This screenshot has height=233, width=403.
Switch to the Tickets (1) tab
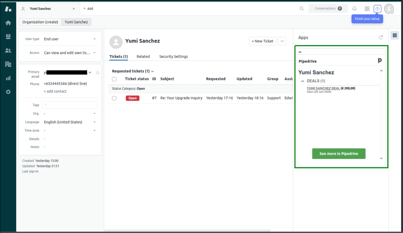click(x=118, y=57)
